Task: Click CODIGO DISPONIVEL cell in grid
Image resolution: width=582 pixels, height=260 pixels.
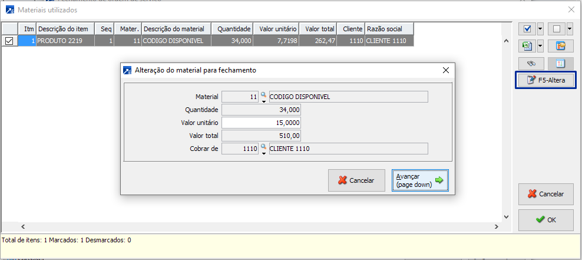Action: point(176,41)
